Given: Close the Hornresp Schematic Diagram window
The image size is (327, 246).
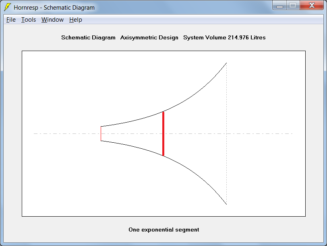Looking at the screenshot, I should (312, 5).
